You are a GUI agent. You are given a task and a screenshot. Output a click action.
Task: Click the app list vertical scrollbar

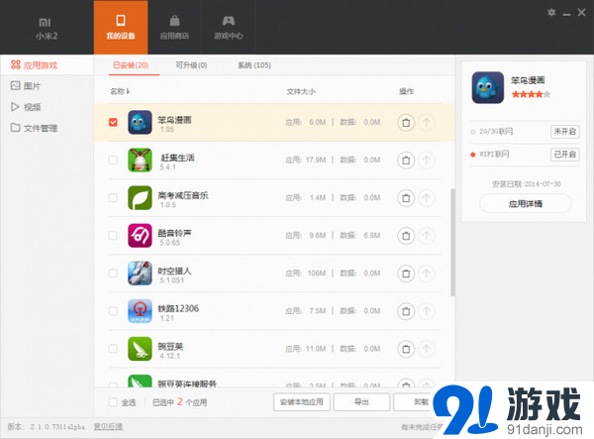coord(452,242)
